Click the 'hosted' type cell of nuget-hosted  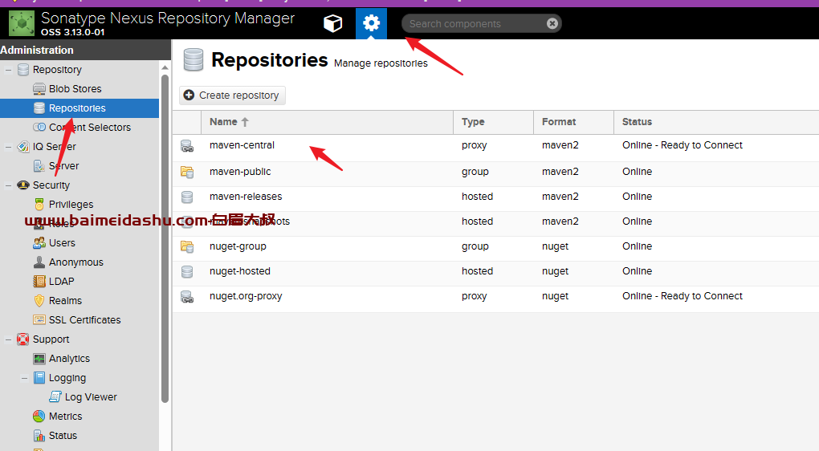478,271
